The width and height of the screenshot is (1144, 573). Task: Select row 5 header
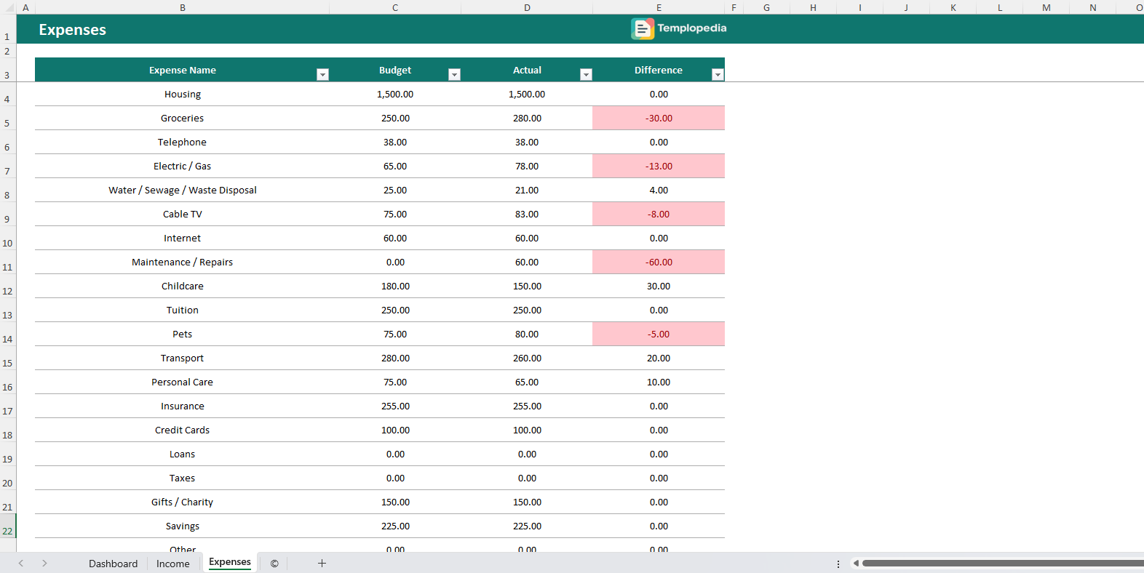[7, 119]
